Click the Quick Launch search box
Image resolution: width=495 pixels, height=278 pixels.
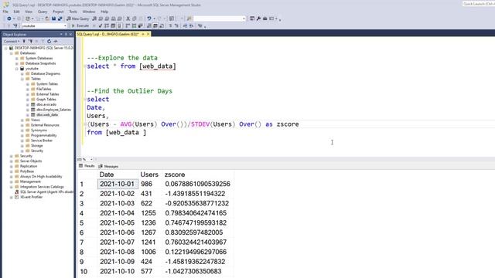coord(479,4)
